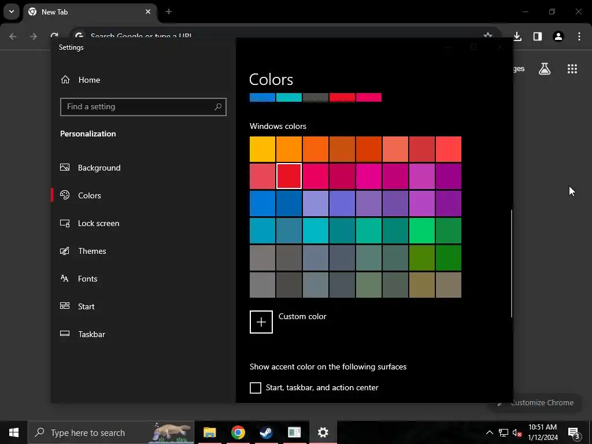Select the Colors section in sidebar
The image size is (592, 444).
click(x=80, y=195)
